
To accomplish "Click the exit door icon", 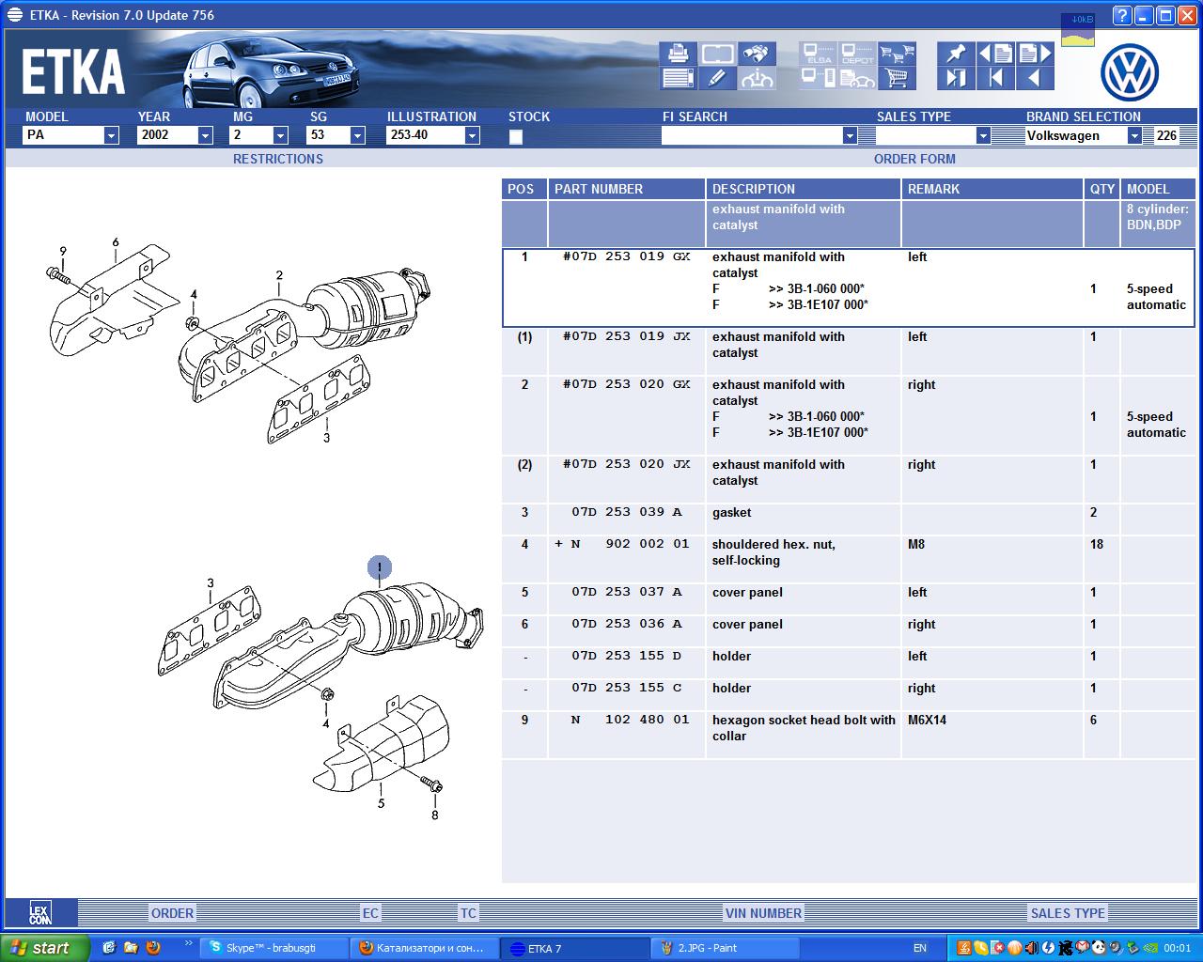I will [x=956, y=78].
